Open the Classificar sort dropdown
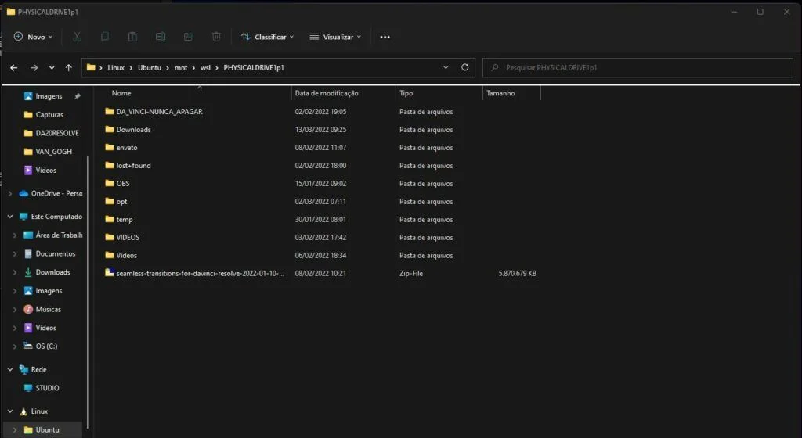Viewport: 802px width, 438px height. (x=268, y=37)
